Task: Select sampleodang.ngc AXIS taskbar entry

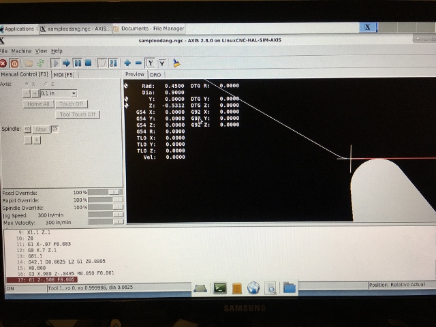Action: click(75, 29)
